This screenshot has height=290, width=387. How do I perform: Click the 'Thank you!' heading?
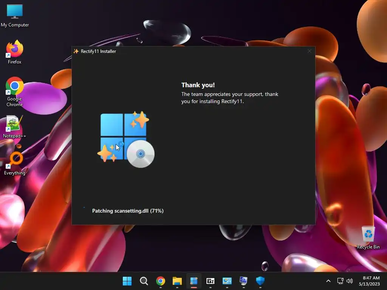point(198,85)
